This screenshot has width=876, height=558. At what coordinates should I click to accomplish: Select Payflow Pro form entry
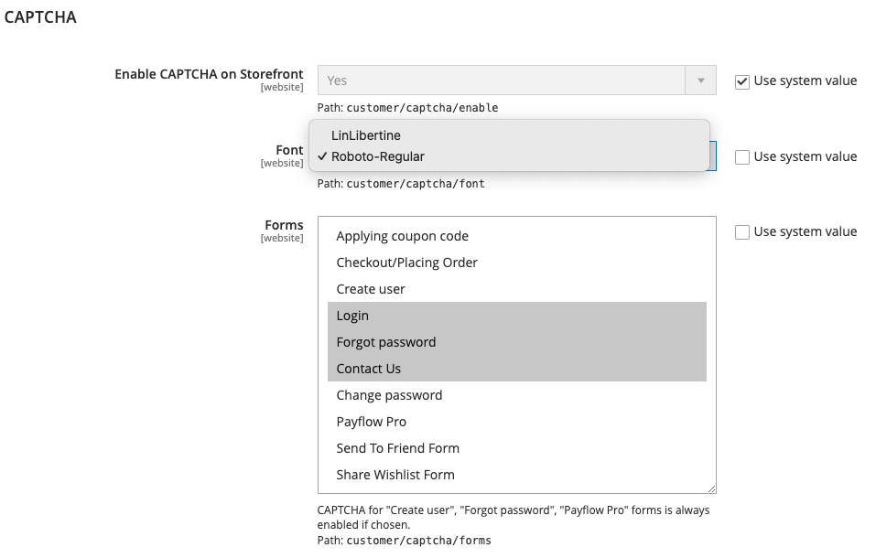tap(517, 422)
